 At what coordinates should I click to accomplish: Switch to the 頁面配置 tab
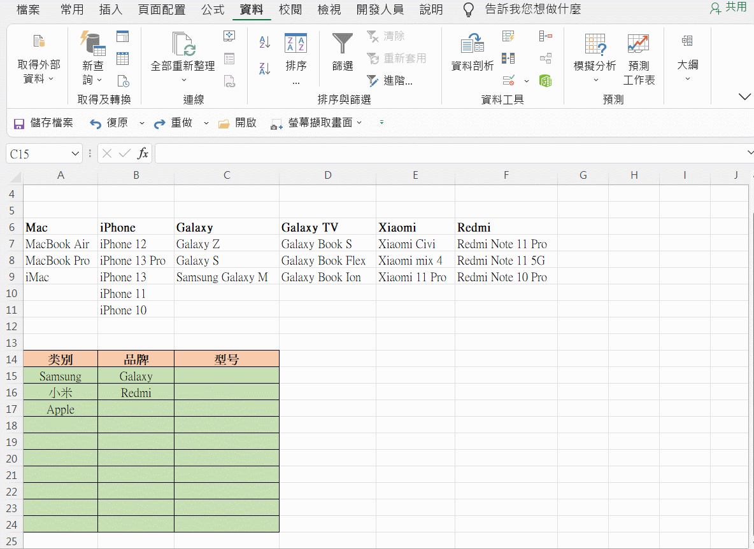[162, 10]
